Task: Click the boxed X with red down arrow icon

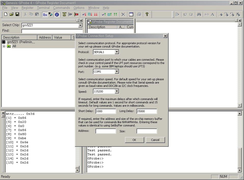Action: click(90, 14)
